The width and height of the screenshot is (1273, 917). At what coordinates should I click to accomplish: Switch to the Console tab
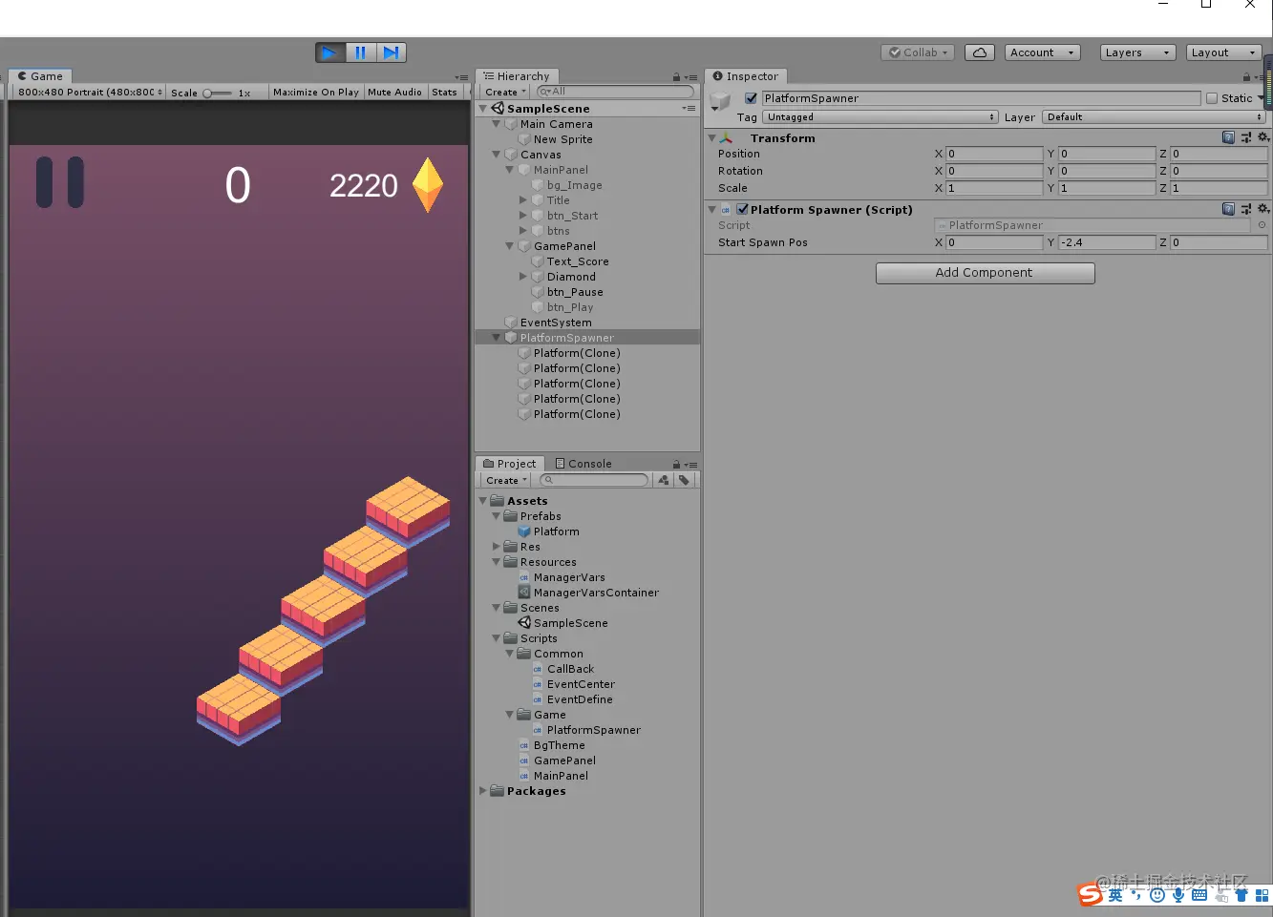pyautogui.click(x=583, y=464)
